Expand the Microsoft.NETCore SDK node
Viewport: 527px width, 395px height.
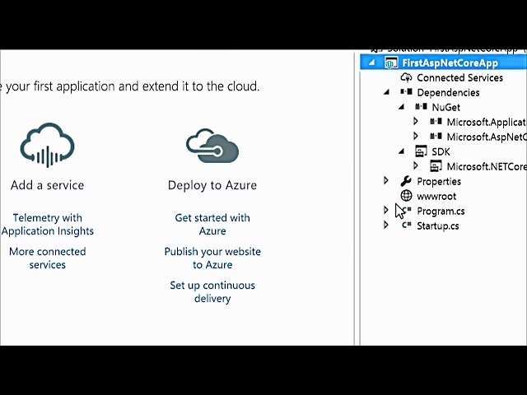(x=416, y=165)
